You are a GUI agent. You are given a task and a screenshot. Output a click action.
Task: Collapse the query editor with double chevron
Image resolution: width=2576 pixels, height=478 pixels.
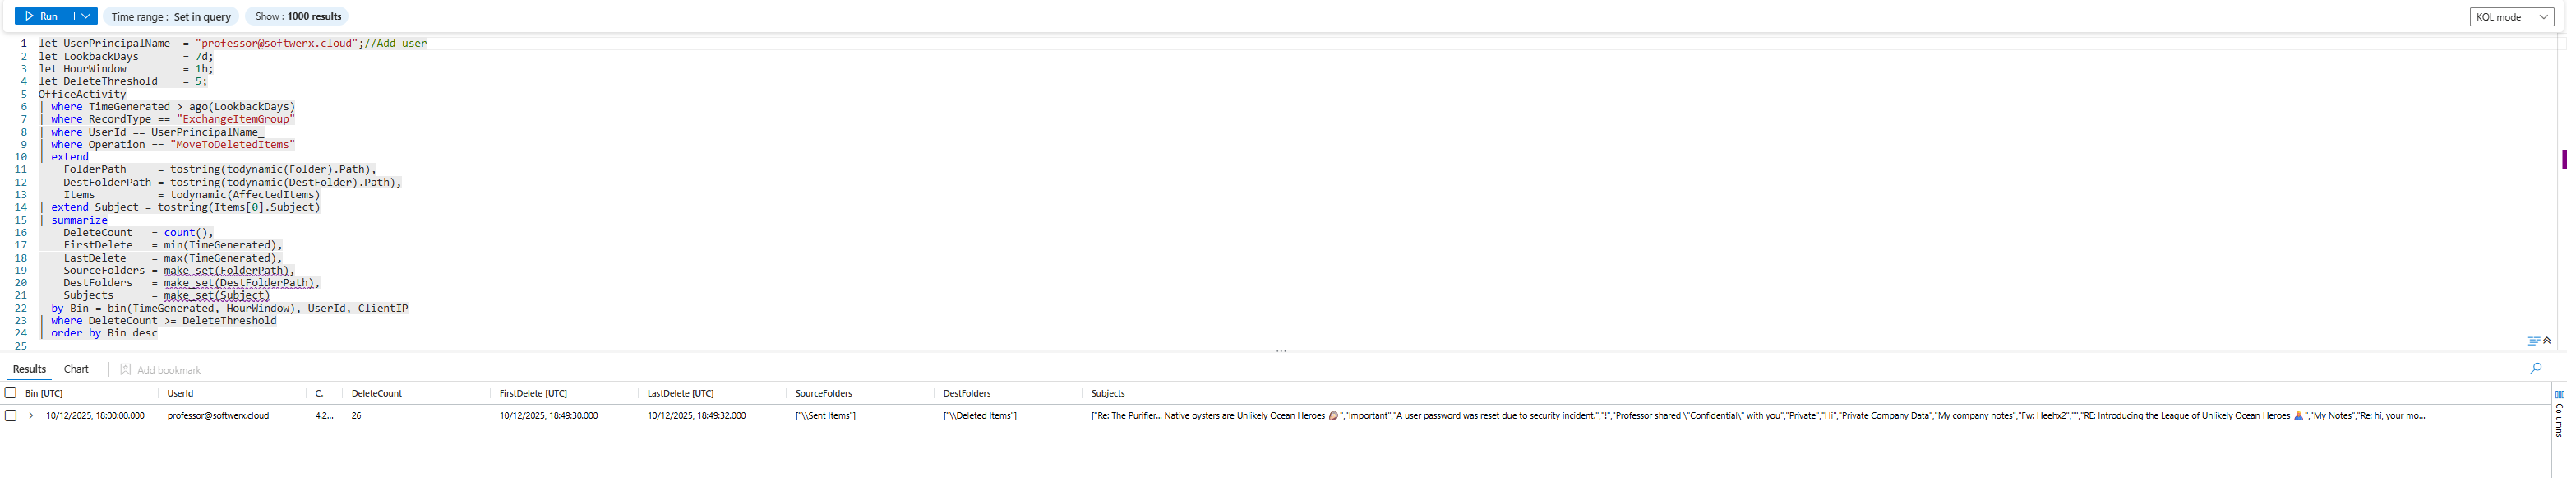tap(2547, 341)
